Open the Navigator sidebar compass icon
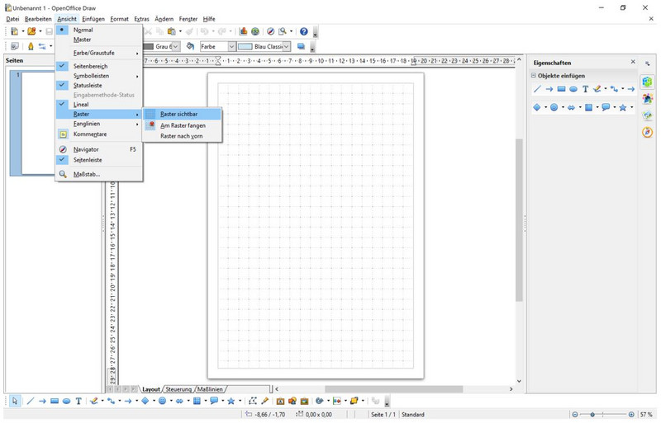The height and width of the screenshot is (423, 661). (647, 132)
